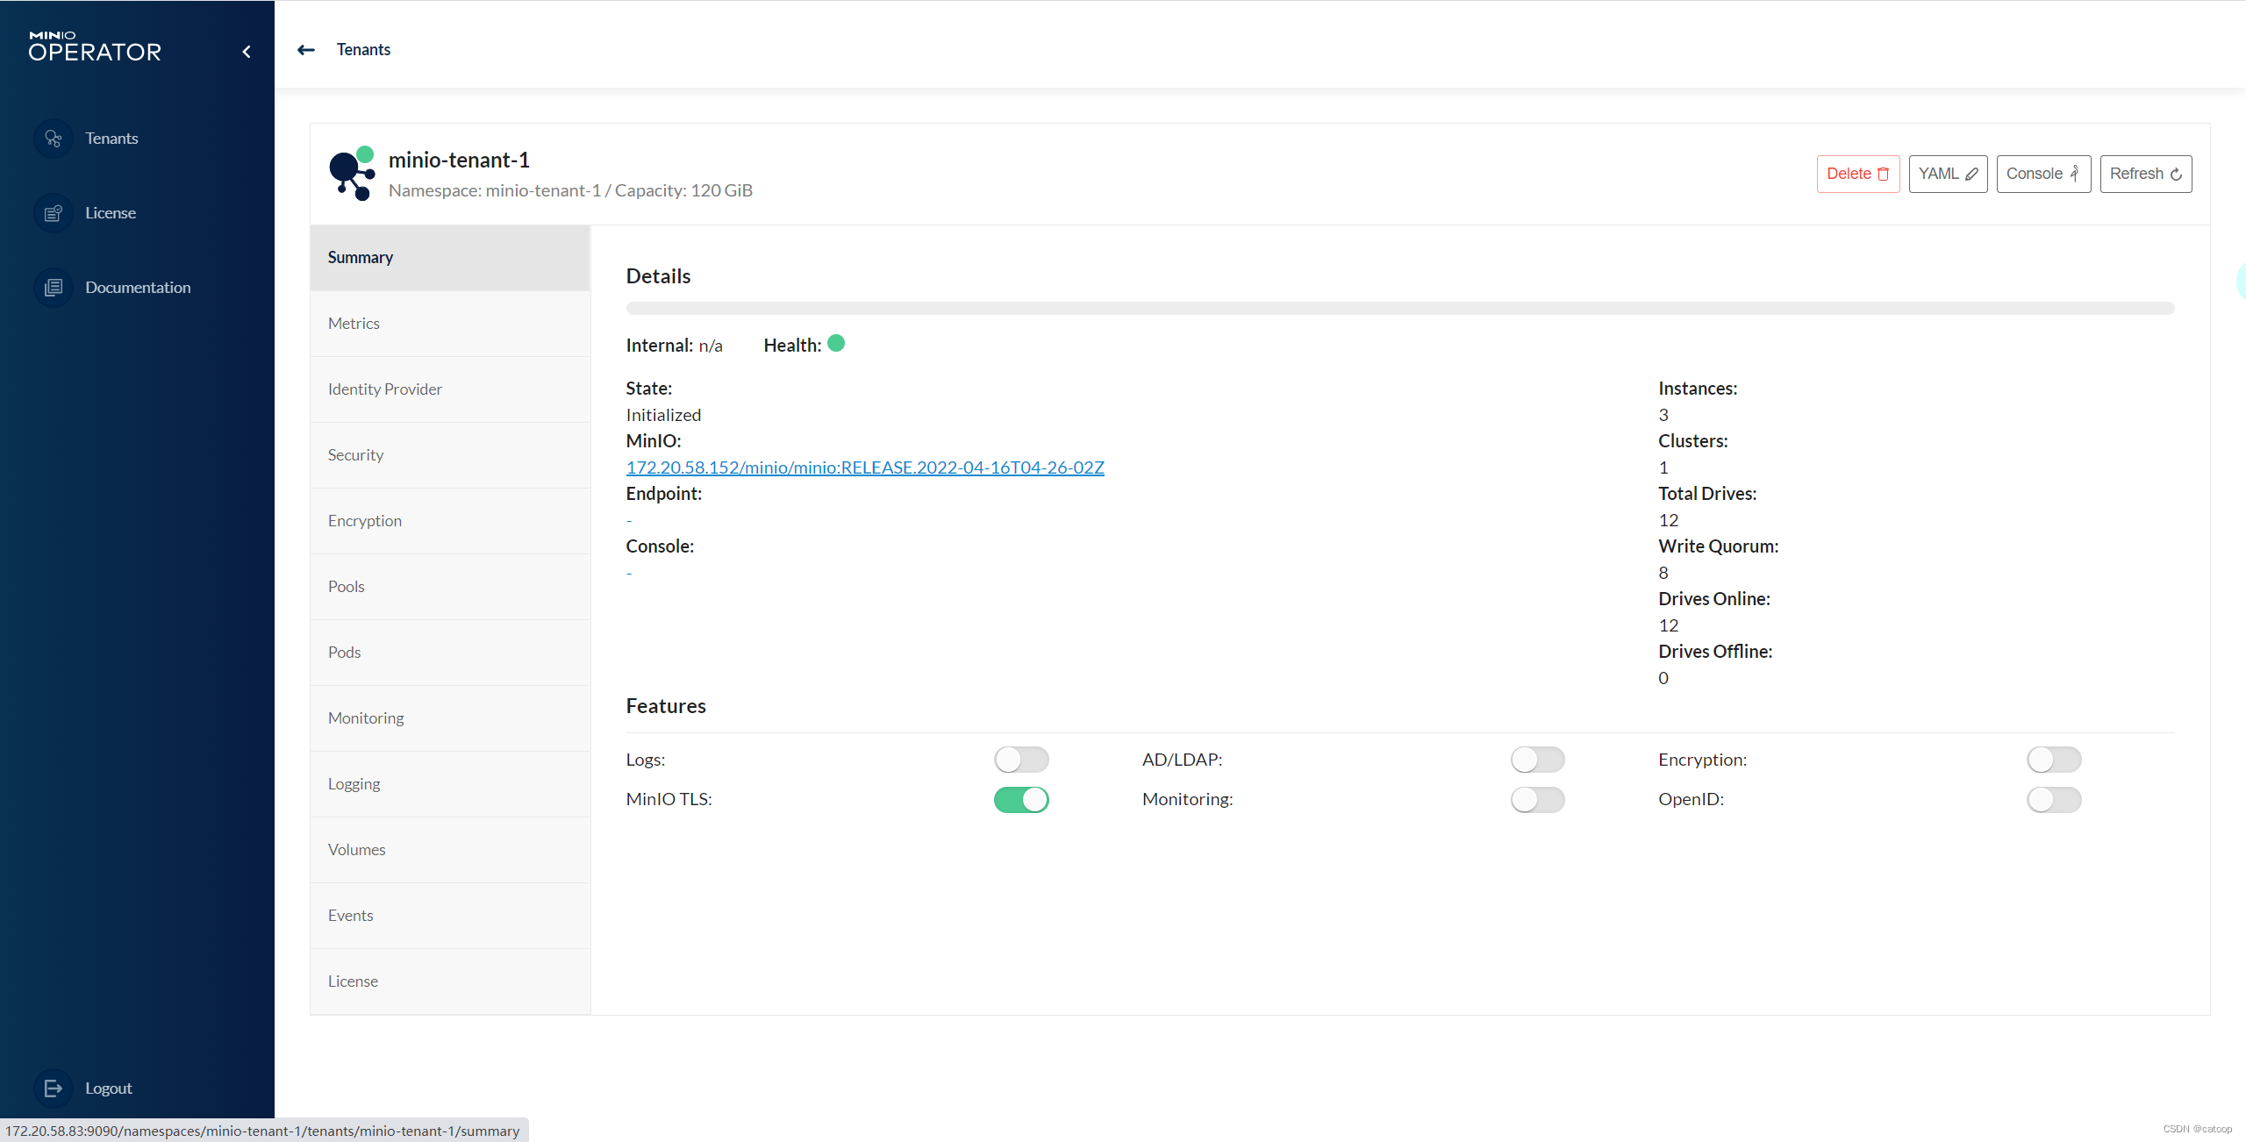The image size is (2246, 1142).
Task: Open the Metrics tab
Action: [354, 324]
